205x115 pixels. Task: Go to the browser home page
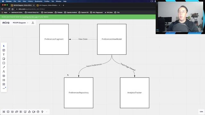pyautogui.click(x=12, y=9)
